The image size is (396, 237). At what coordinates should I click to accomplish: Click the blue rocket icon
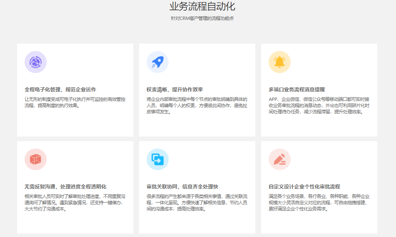click(x=157, y=62)
